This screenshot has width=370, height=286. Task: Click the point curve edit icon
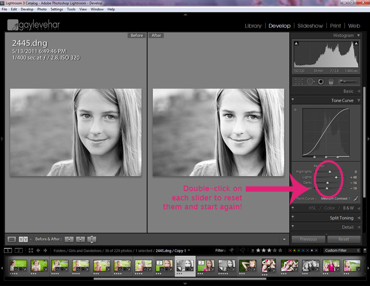coord(356,198)
